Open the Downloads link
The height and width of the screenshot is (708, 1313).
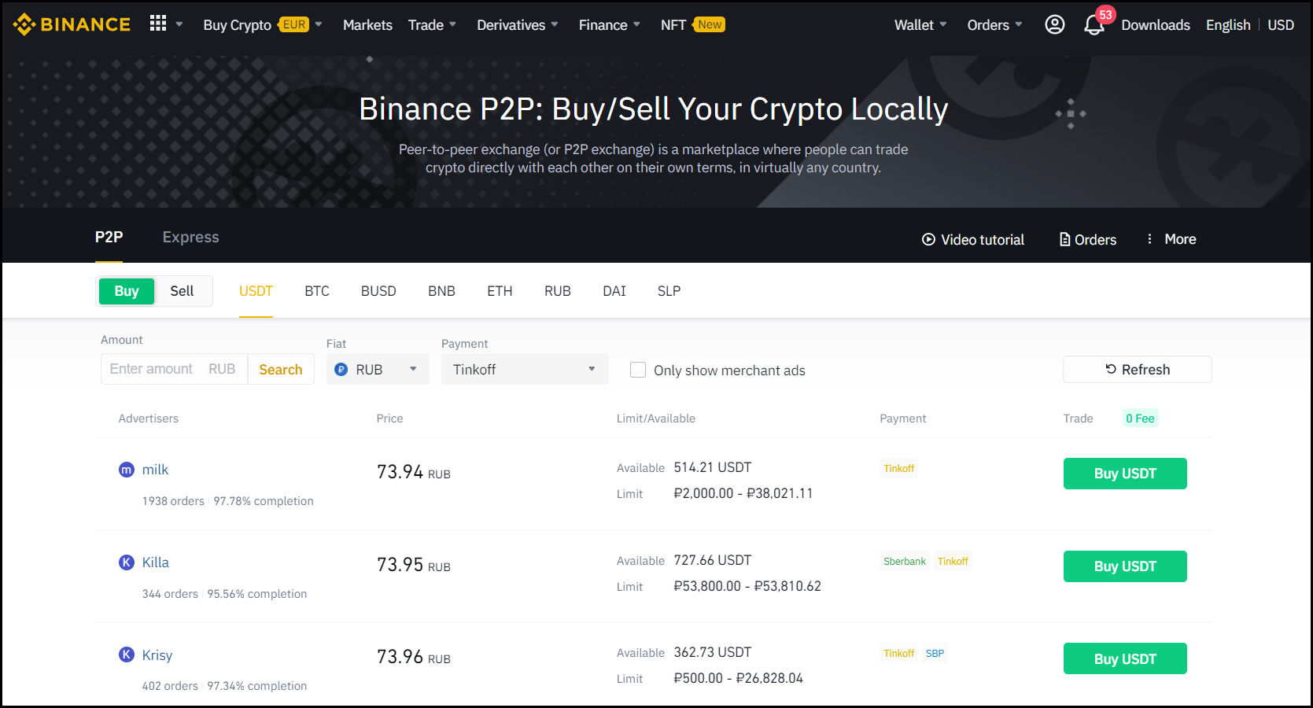click(1155, 25)
